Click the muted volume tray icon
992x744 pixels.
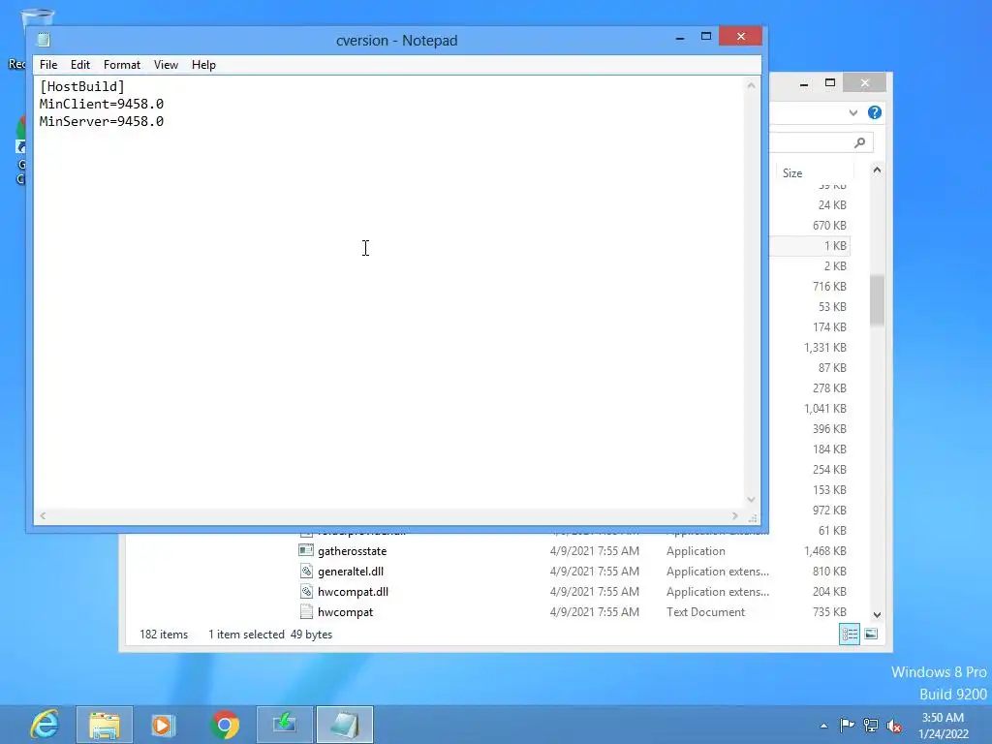tap(894, 726)
